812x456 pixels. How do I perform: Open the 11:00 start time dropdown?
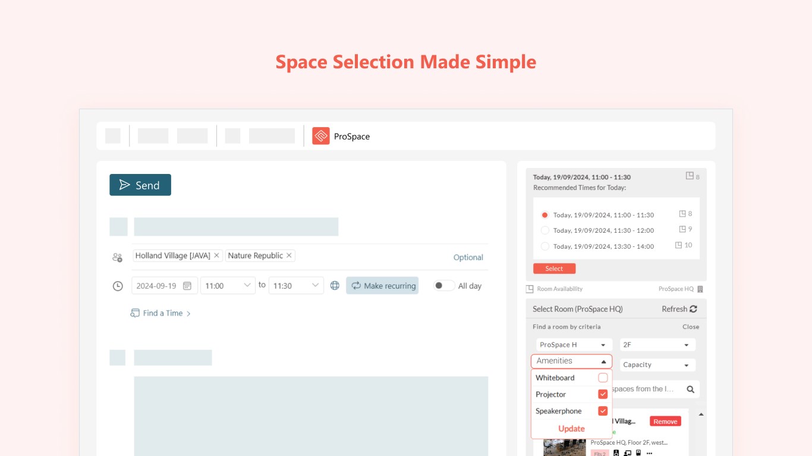[x=228, y=286]
